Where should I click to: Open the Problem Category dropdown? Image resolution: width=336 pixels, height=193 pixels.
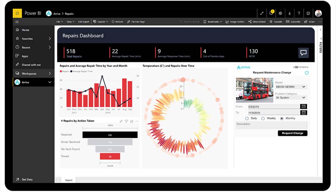[291, 98]
